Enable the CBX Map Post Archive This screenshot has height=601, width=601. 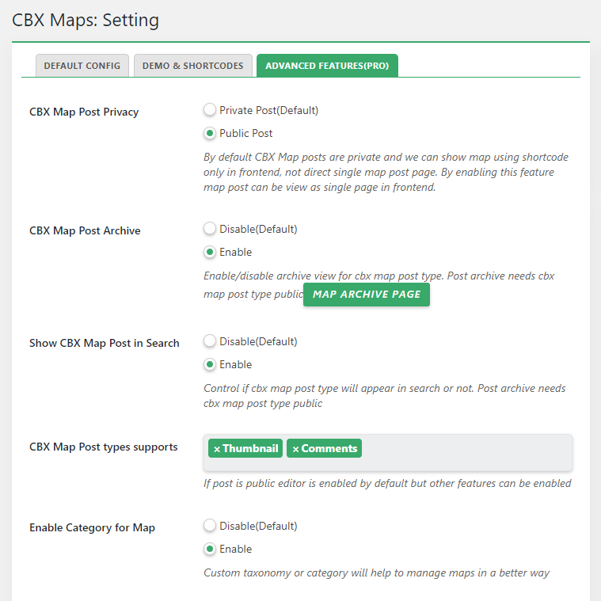tap(210, 252)
